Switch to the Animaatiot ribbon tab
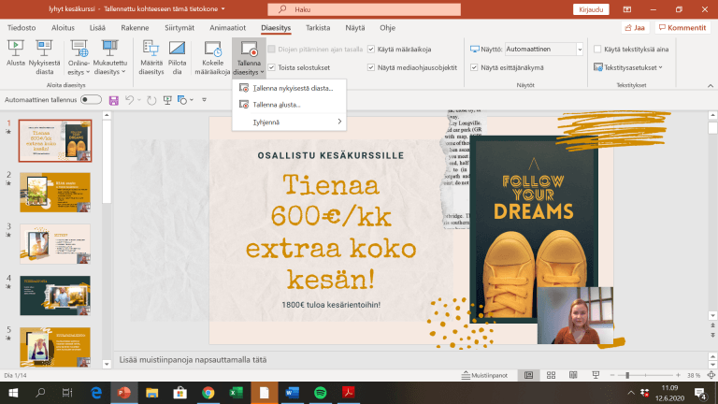The image size is (718, 404). point(229,28)
